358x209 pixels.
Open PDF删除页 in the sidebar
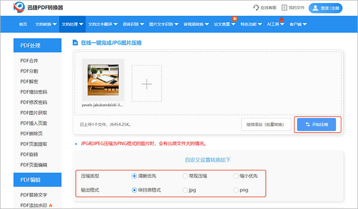tap(32, 134)
